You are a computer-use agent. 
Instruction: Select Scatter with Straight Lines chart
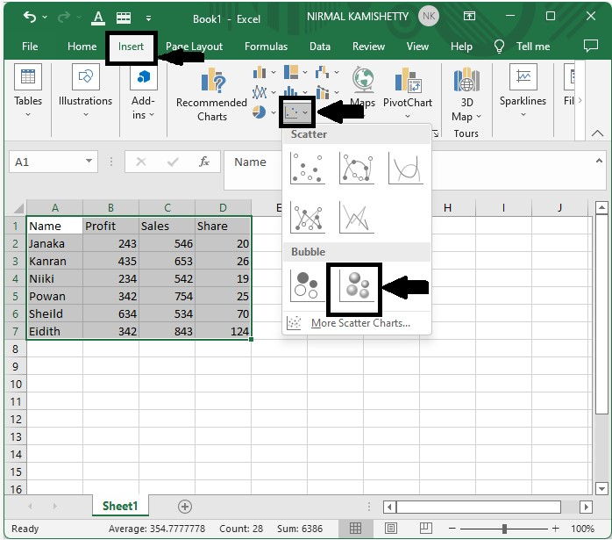click(x=356, y=217)
